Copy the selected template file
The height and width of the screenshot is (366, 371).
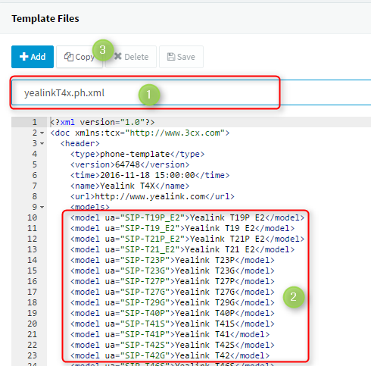point(79,57)
